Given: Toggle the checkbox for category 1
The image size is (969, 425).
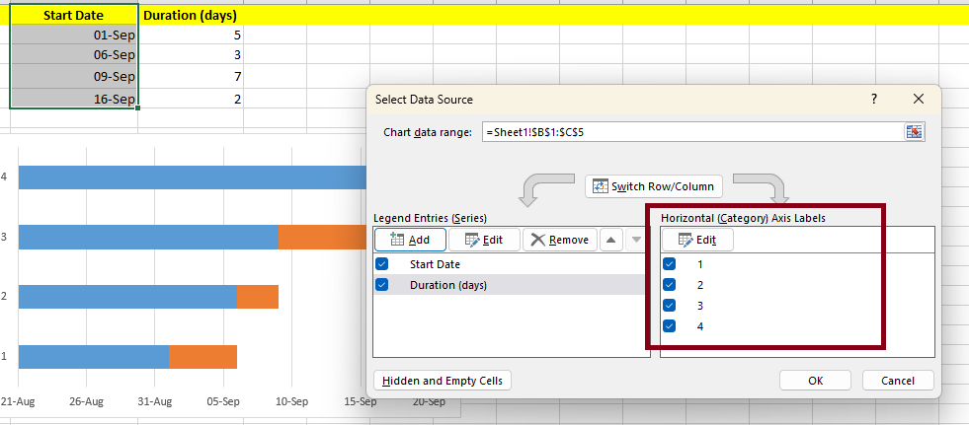Looking at the screenshot, I should click(670, 264).
